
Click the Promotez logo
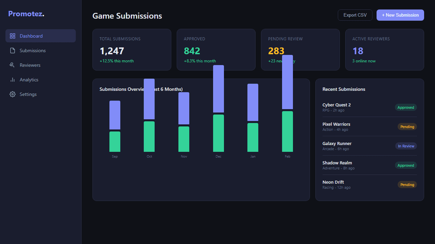26,14
